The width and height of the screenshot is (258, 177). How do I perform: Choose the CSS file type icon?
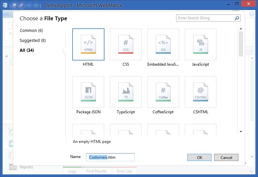(x=126, y=44)
